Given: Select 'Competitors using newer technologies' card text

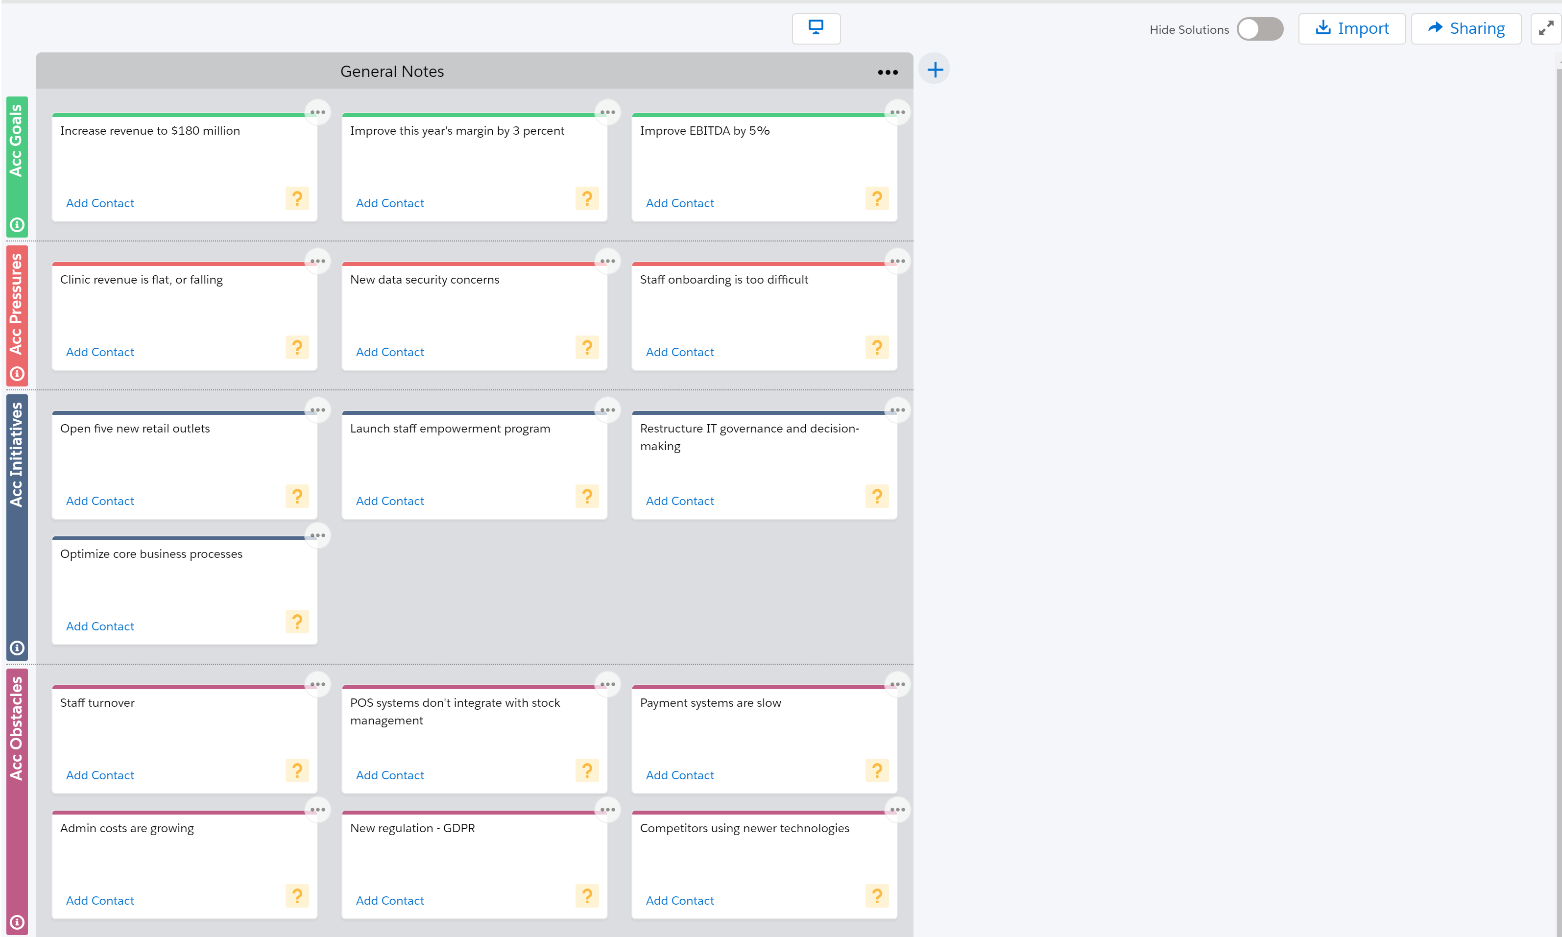Looking at the screenshot, I should [745, 828].
